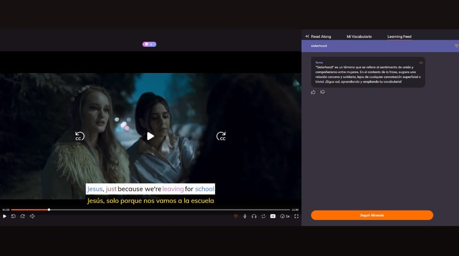
Task: Click the orange lightbulb icon in control bar
Action: tap(236, 216)
